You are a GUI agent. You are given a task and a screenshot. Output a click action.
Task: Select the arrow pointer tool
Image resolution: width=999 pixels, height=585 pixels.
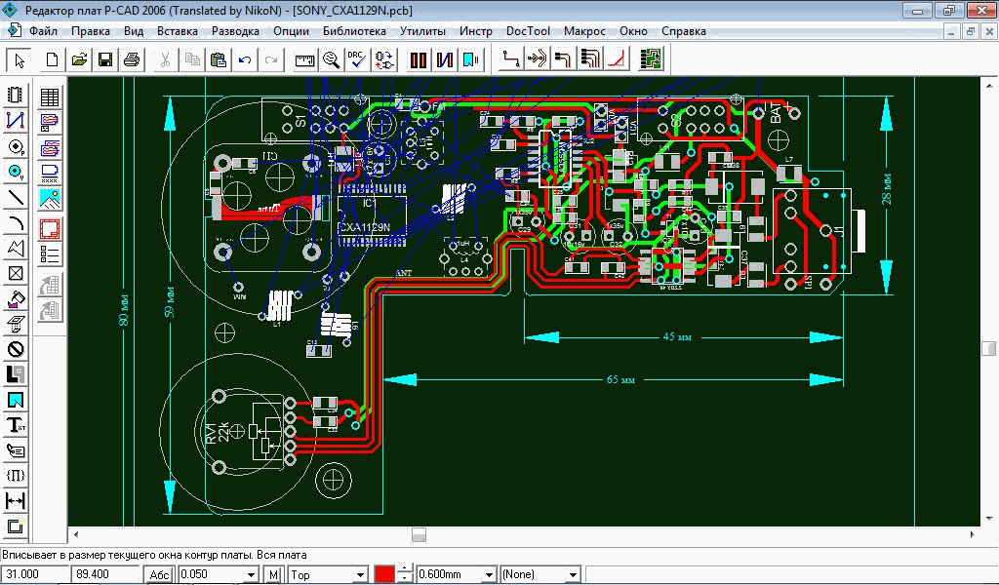coord(19,59)
